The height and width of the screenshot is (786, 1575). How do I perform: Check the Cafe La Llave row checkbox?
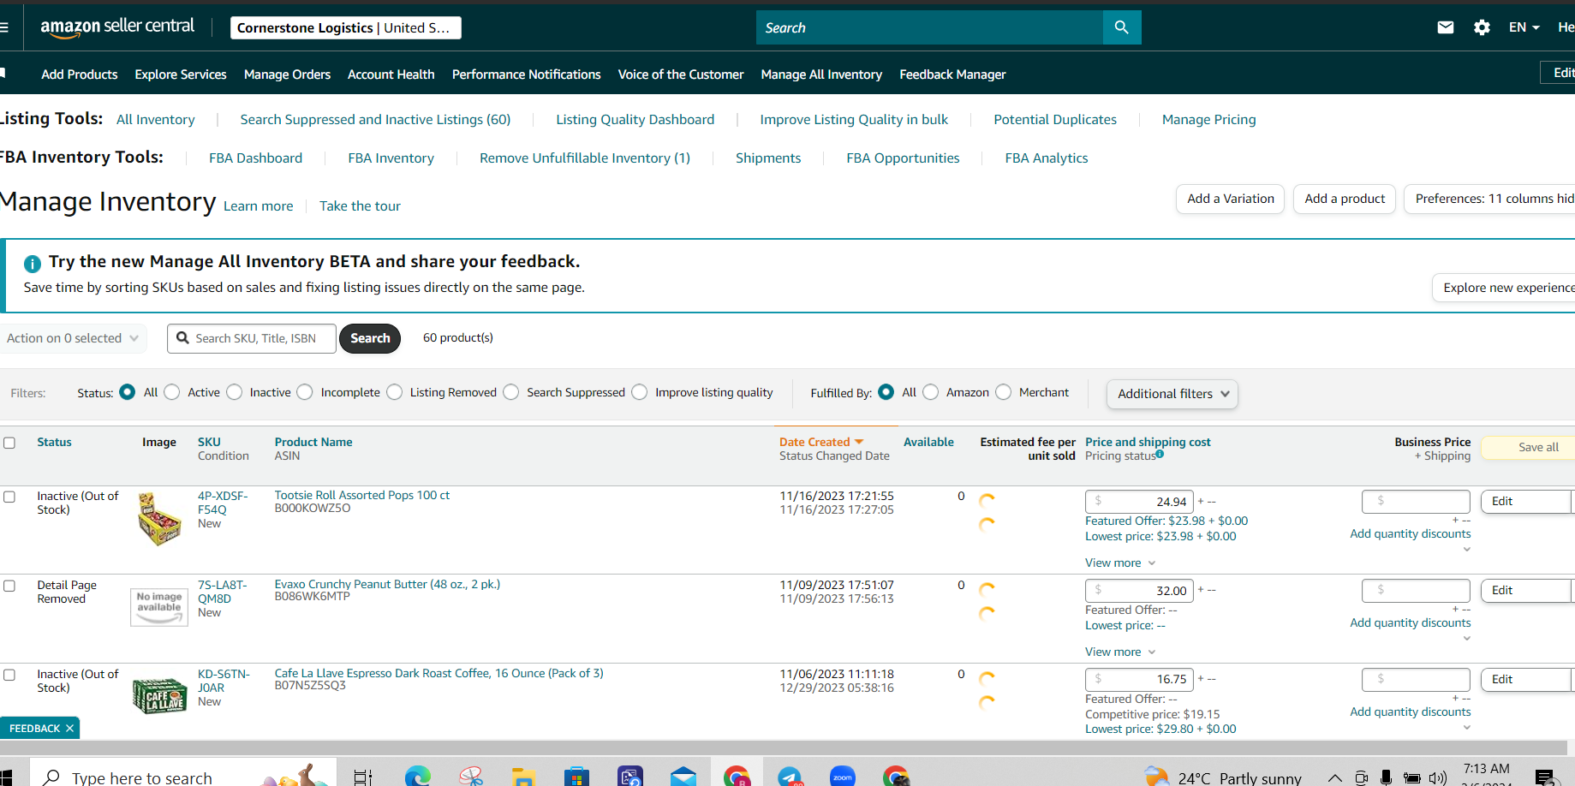(x=9, y=675)
